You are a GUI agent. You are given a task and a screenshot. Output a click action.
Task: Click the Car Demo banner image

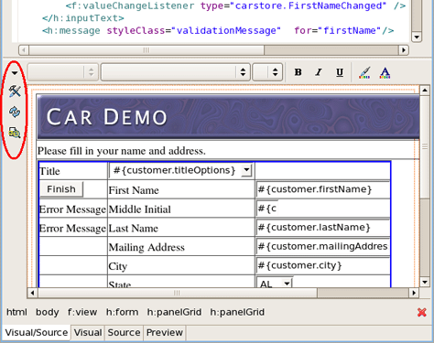[x=228, y=117]
